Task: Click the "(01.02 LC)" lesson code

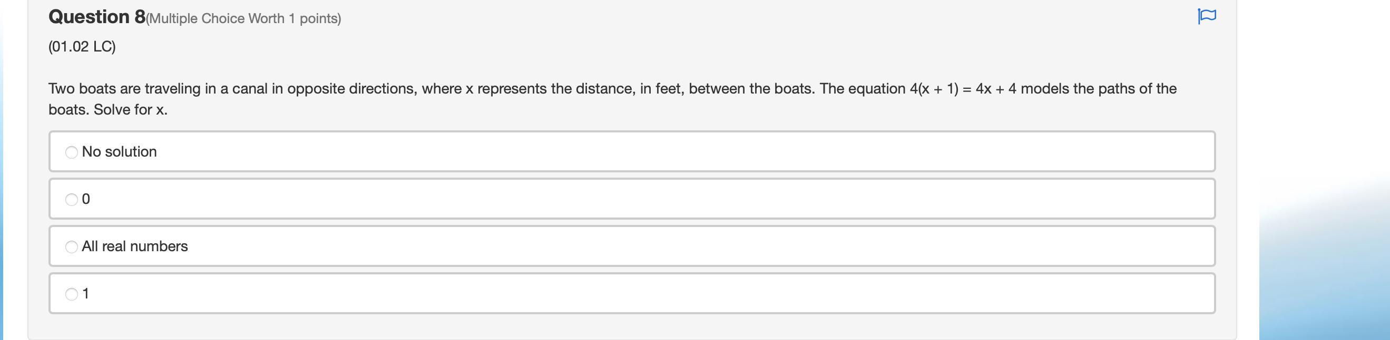Action: coord(82,47)
